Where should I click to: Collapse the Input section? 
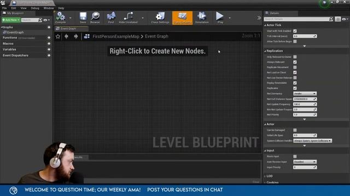point(265,151)
